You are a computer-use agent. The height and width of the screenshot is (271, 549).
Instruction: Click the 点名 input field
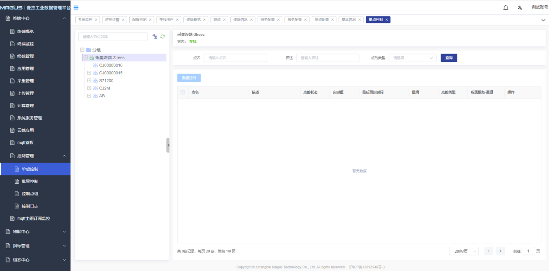point(235,58)
